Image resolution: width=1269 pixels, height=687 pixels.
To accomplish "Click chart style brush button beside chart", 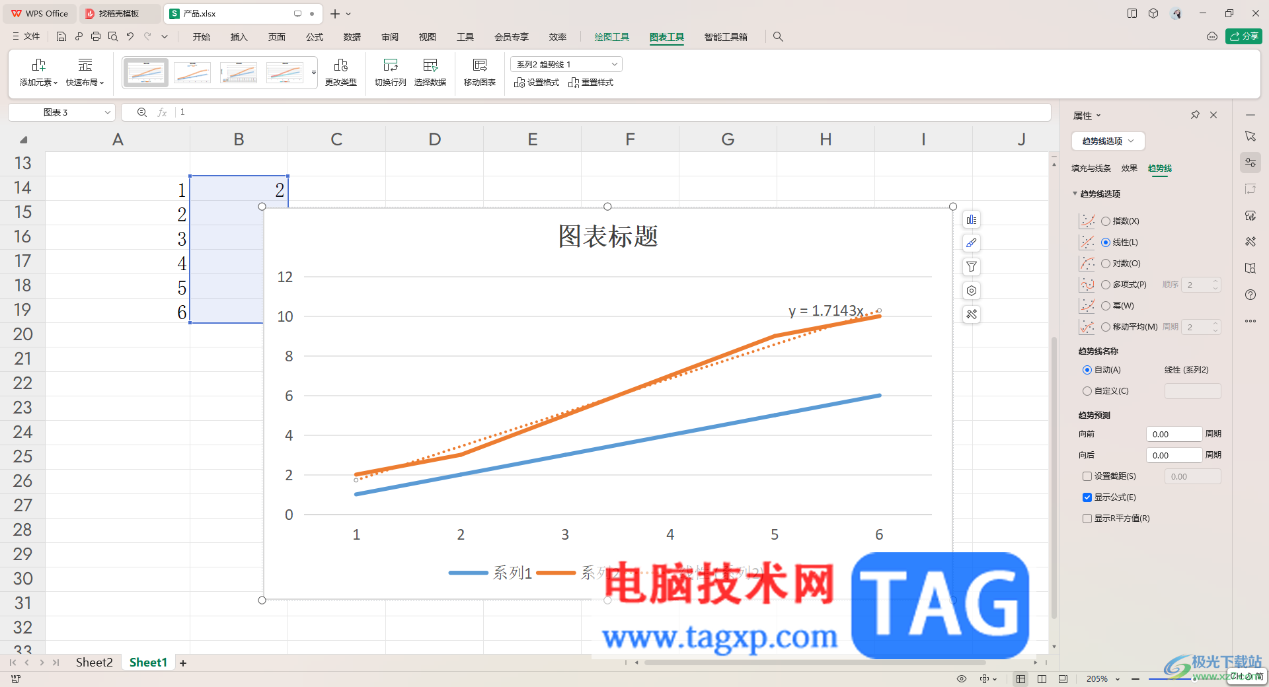I will [972, 243].
